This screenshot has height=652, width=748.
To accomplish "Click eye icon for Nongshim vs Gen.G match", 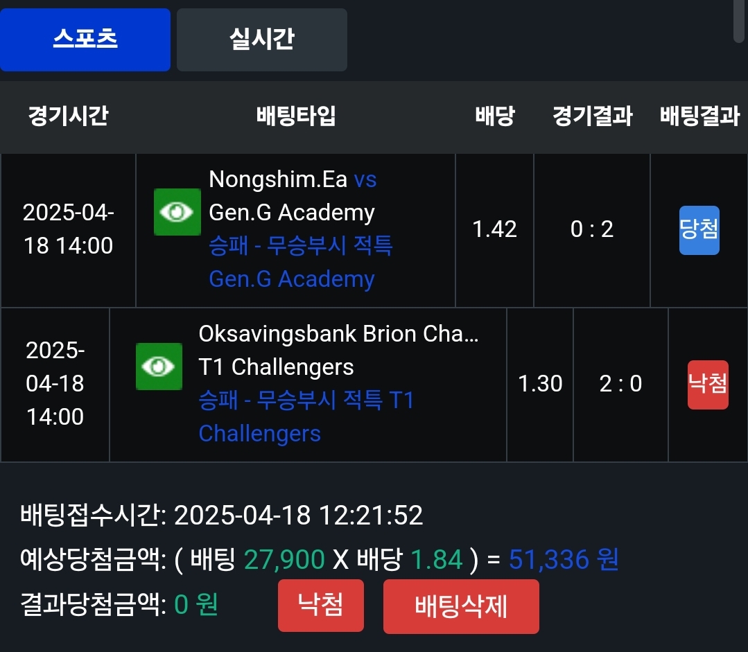I will (177, 212).
